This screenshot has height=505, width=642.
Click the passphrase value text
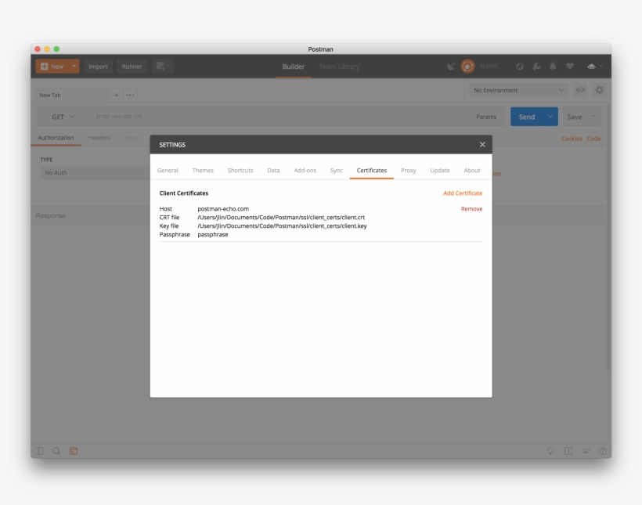click(x=212, y=235)
